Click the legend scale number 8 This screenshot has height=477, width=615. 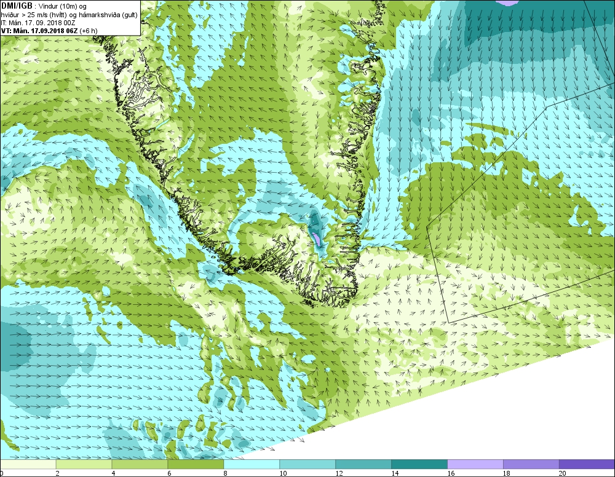click(x=226, y=473)
